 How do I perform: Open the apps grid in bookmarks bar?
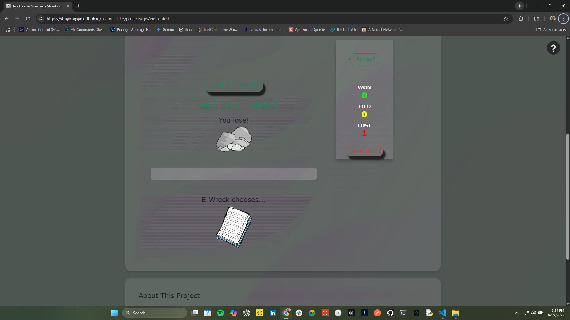(8, 30)
